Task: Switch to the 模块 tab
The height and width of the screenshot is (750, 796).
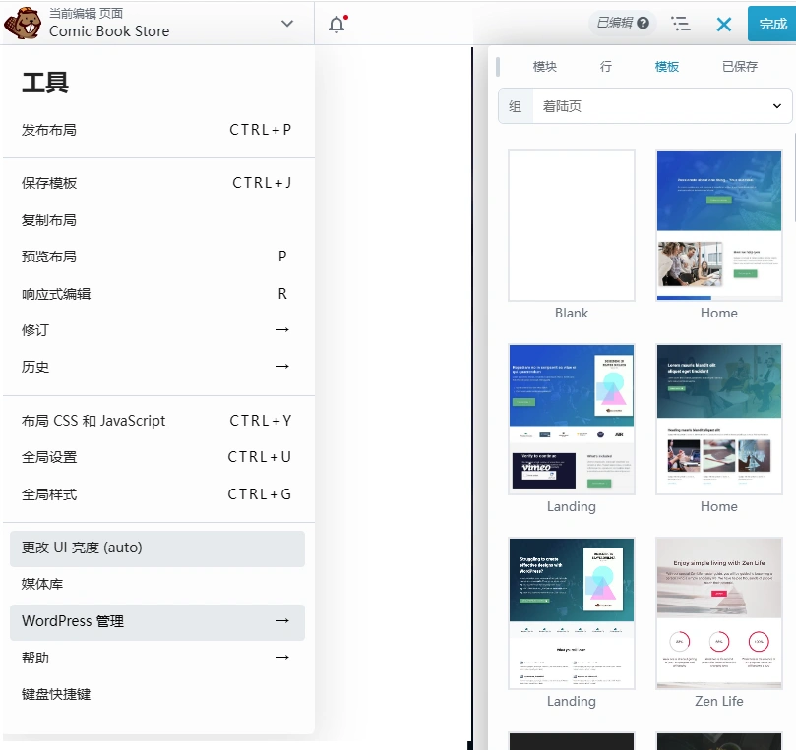Action: 545,67
